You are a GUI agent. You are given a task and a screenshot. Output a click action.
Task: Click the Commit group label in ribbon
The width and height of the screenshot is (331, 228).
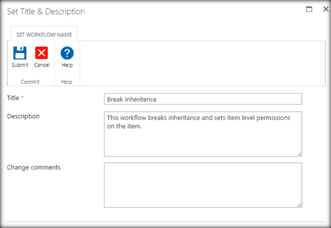30,81
